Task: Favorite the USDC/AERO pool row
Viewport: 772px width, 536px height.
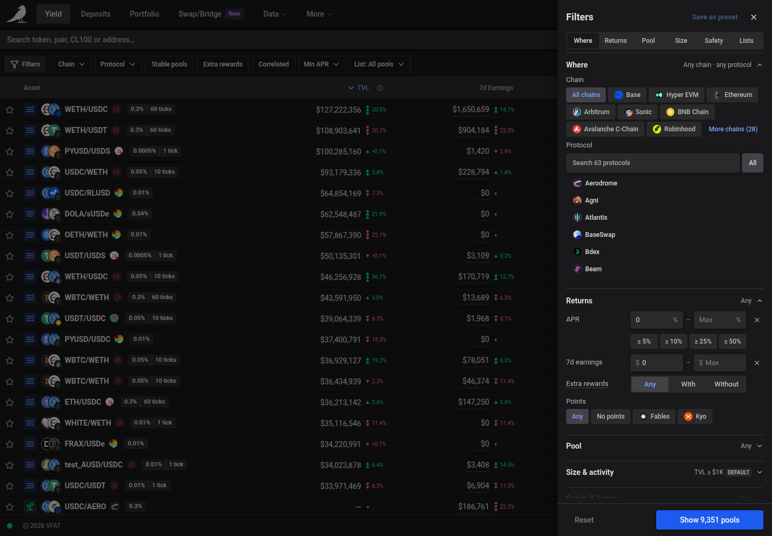Action: tap(10, 507)
